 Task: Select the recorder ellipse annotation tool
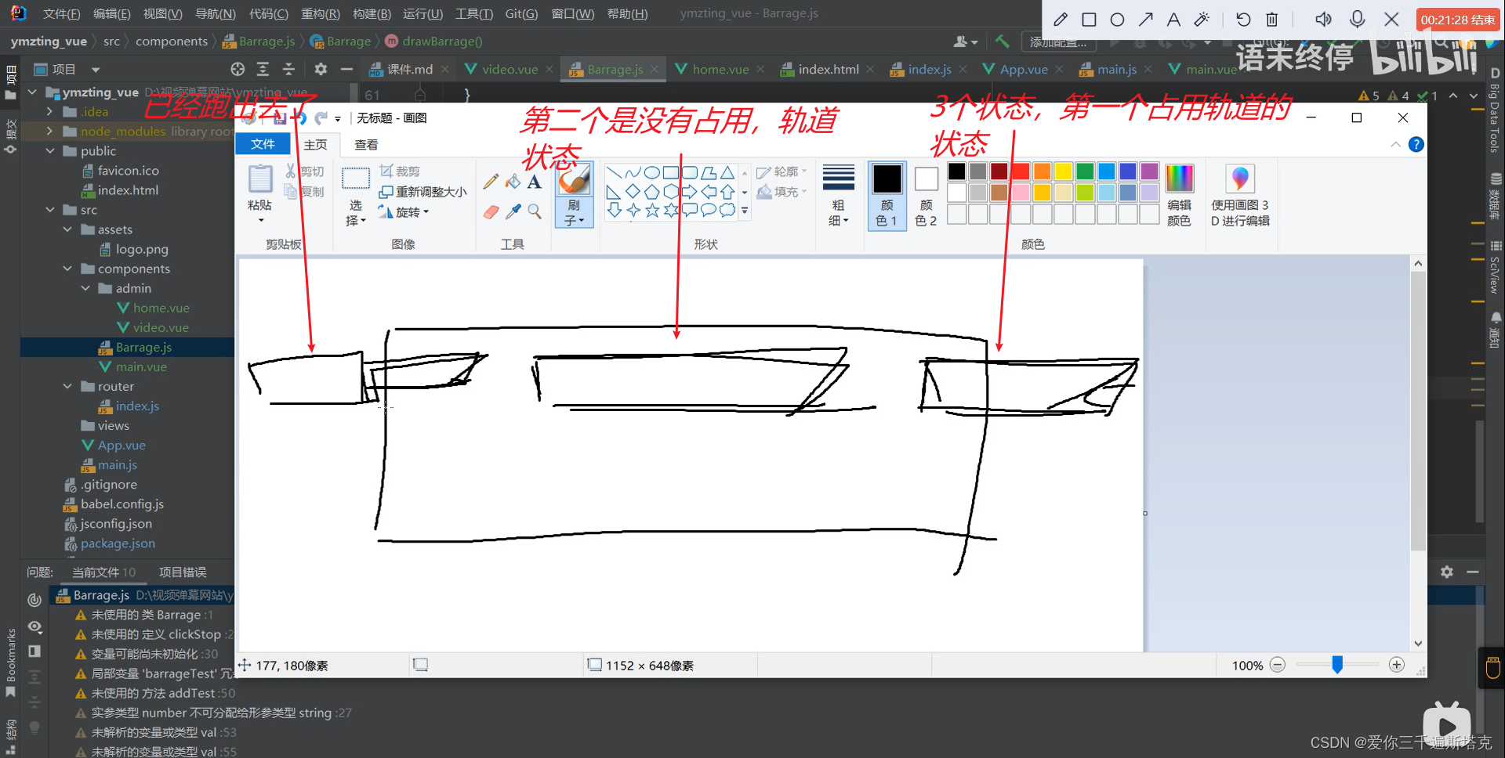(x=1117, y=20)
